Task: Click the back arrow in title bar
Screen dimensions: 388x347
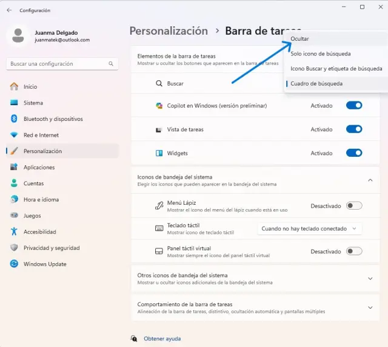Action: (9, 10)
